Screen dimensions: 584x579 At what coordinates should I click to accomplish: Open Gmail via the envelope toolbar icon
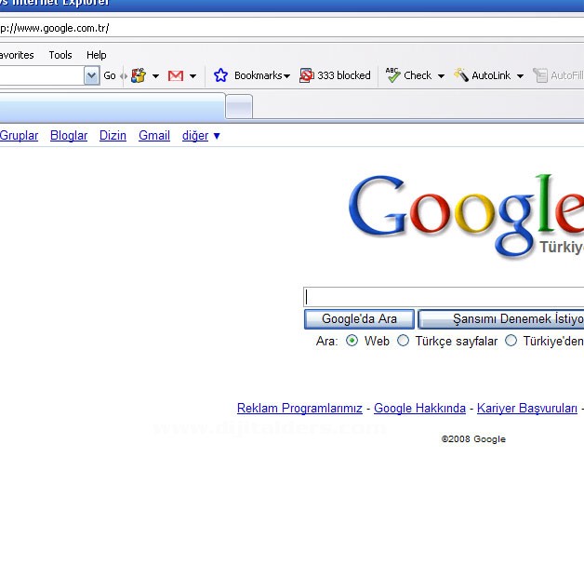click(176, 75)
